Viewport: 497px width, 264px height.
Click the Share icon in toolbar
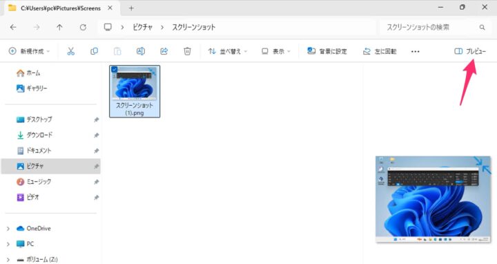point(164,51)
